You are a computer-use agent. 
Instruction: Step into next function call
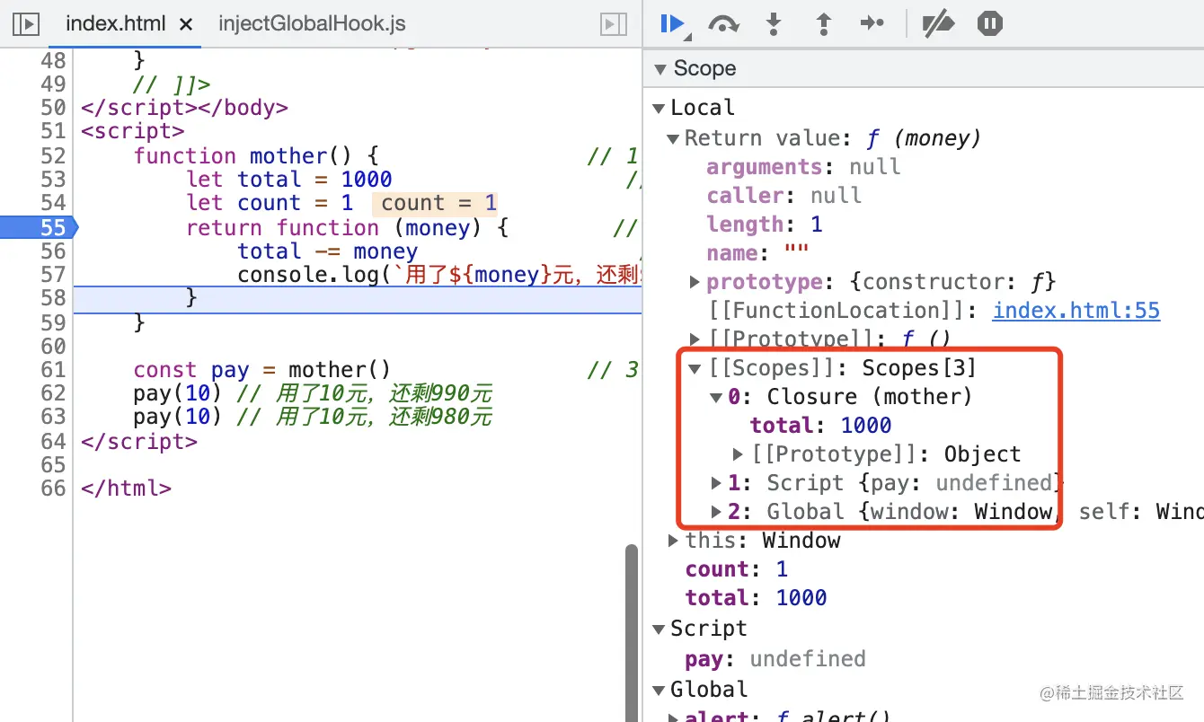774,24
